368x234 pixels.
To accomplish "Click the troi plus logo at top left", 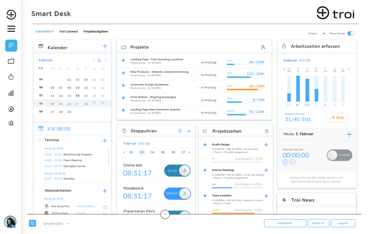I will (11, 15).
